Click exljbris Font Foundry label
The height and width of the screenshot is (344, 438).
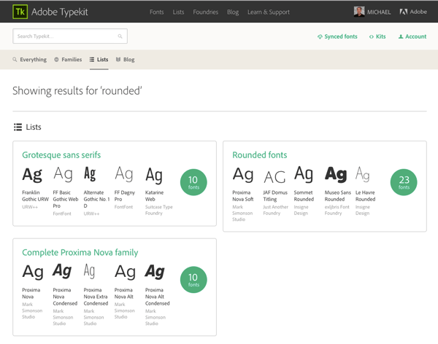click(x=337, y=210)
